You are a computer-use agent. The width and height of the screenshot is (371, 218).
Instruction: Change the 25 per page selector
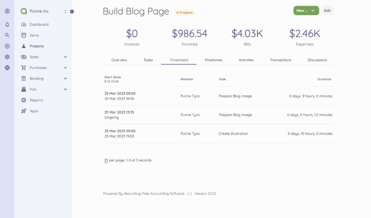pos(106,160)
